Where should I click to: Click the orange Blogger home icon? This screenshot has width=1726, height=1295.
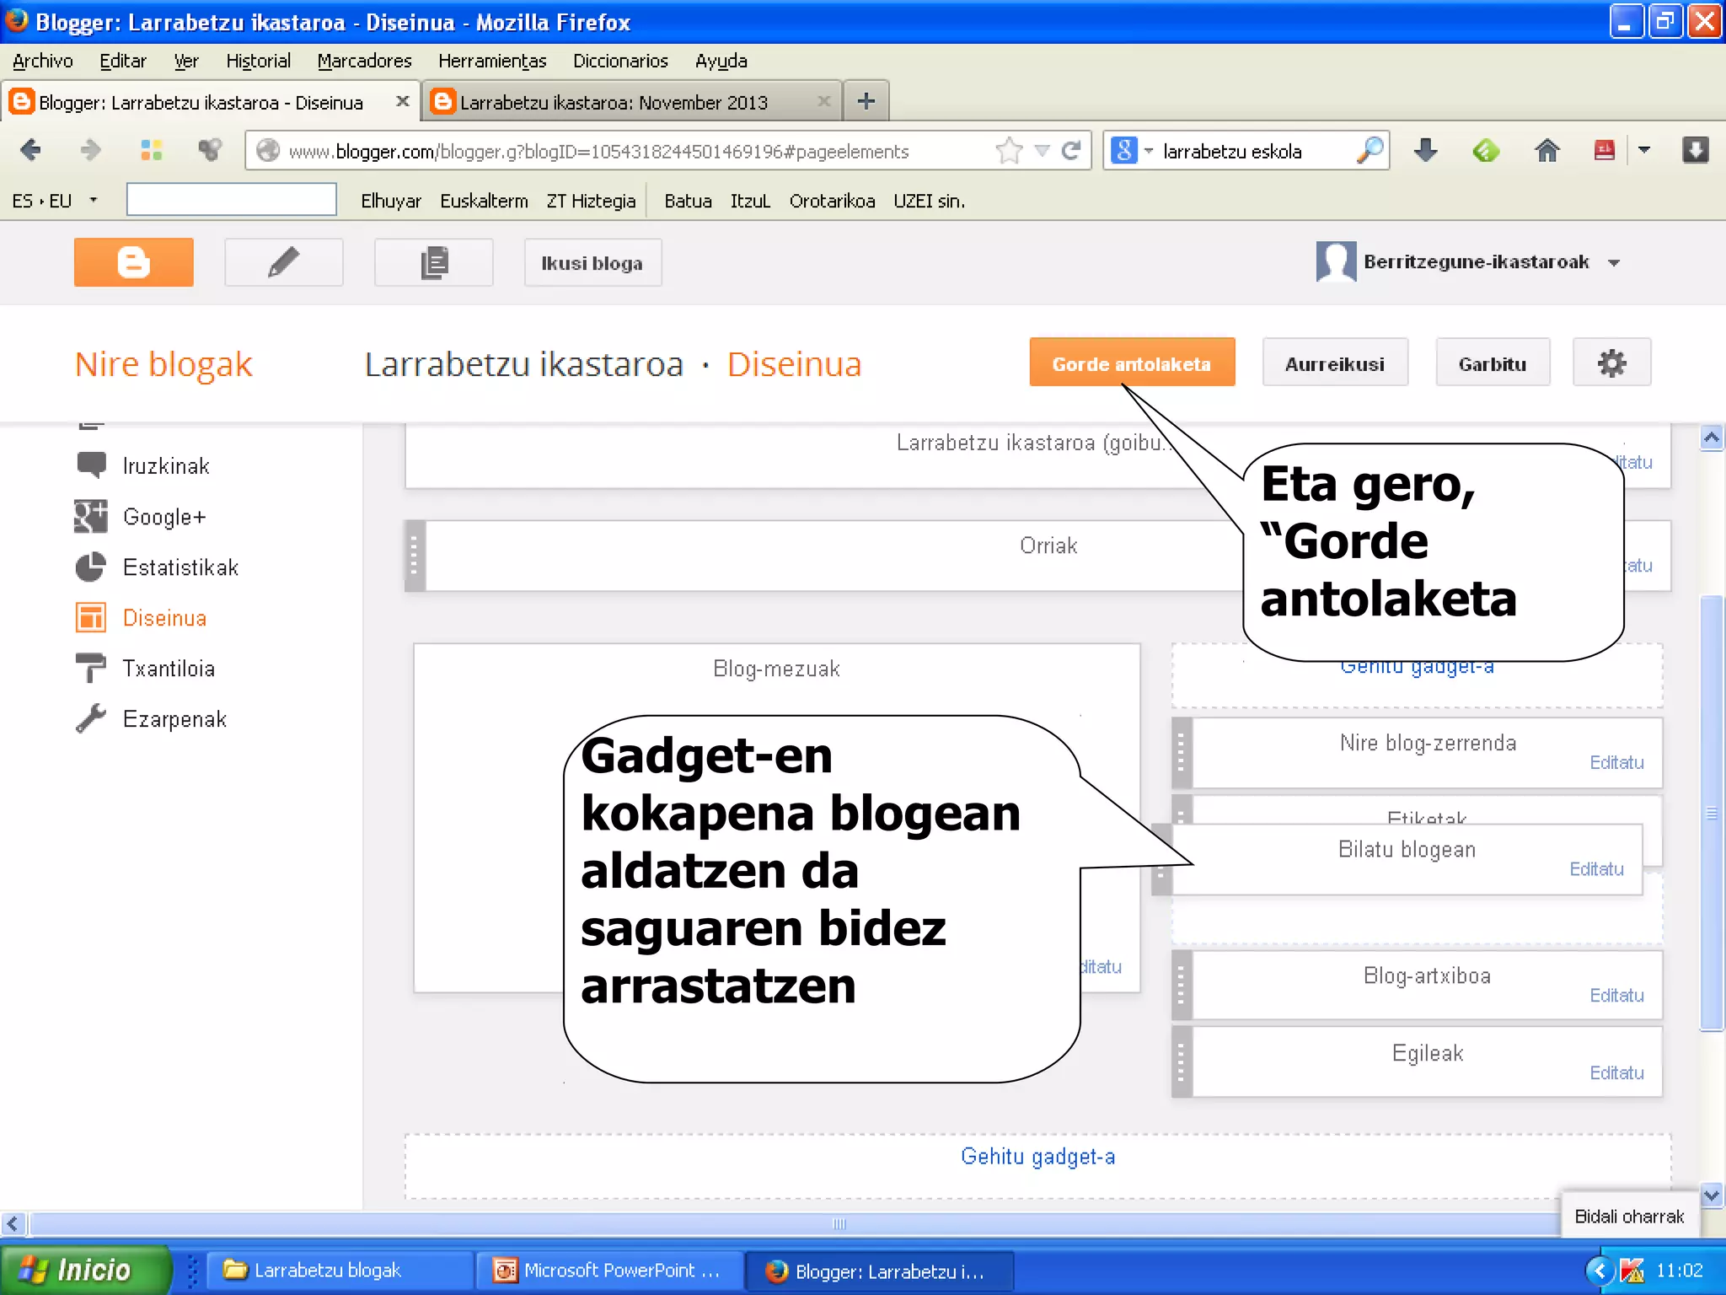tap(133, 262)
